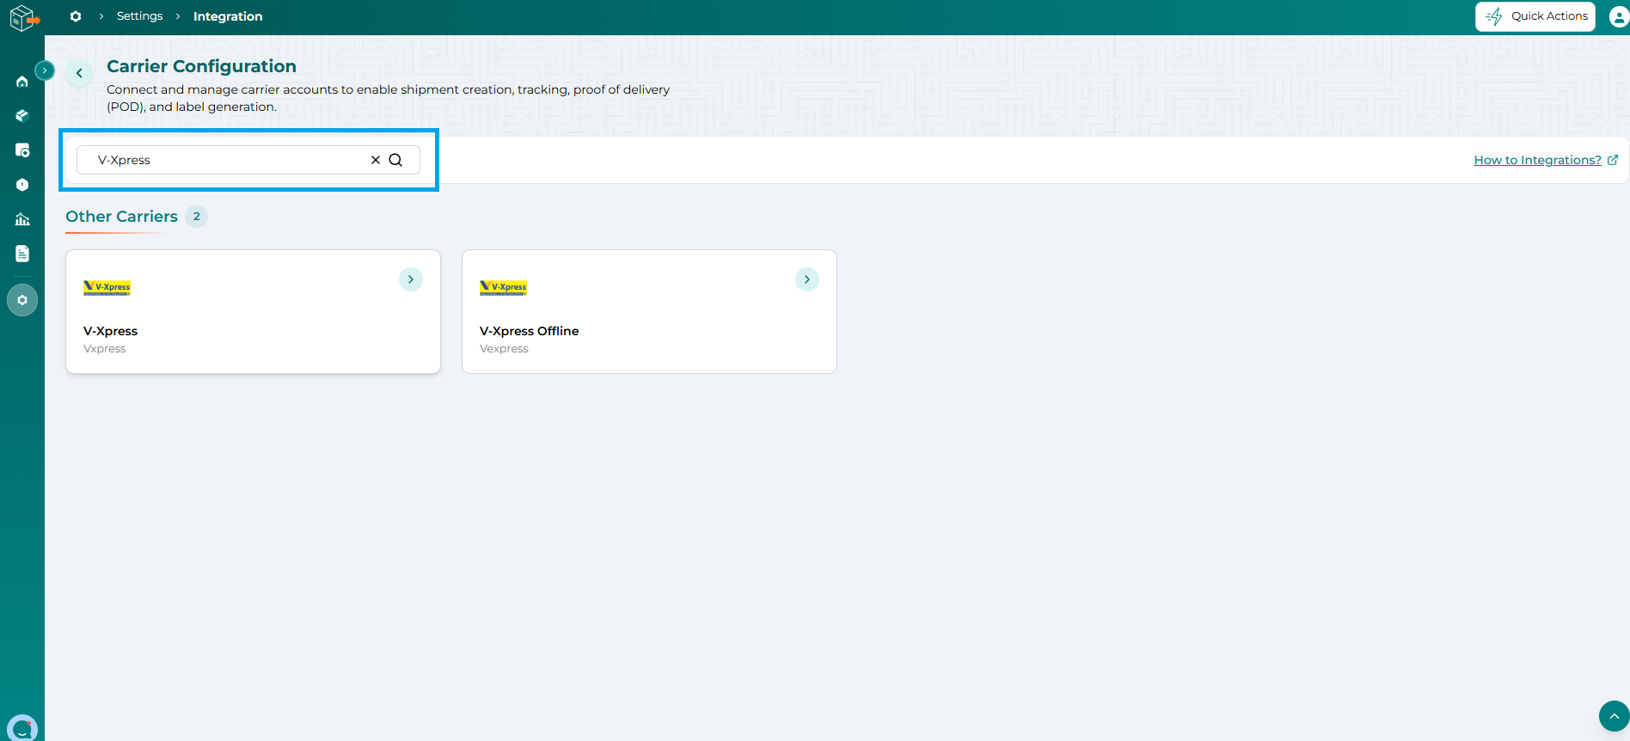Click the Carrier Configuration heading

click(x=201, y=66)
